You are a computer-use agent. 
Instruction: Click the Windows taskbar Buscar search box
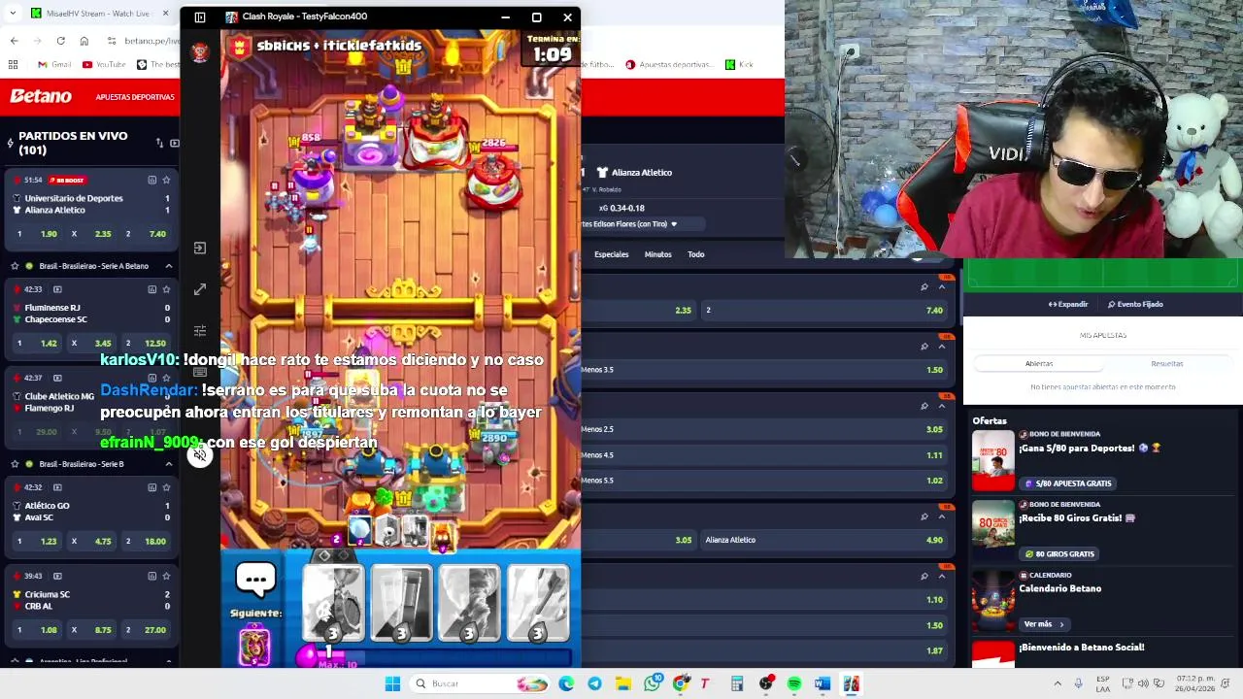pyautogui.click(x=478, y=683)
